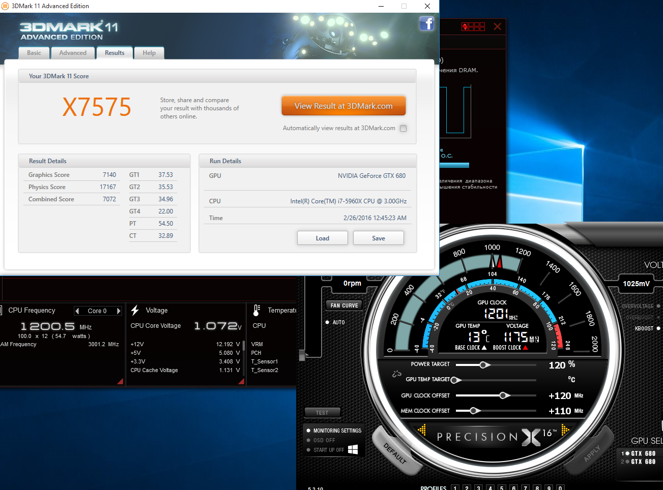Toggle OVERVOLTAGE option
This screenshot has width=663, height=490.
tap(658, 306)
